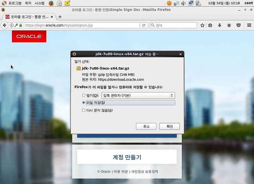Click the 확인 button

(x=170, y=126)
